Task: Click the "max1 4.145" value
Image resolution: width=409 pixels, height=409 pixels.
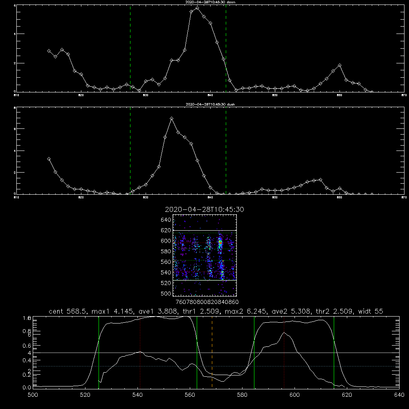Action: pos(113,311)
